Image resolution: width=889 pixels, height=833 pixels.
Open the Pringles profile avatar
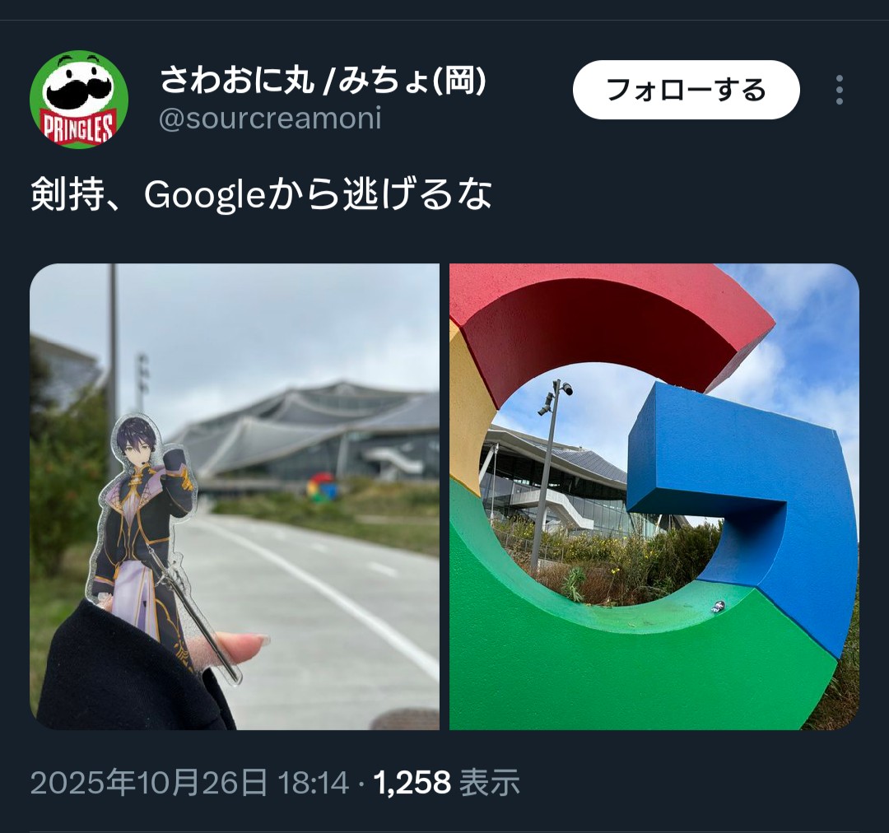79,100
